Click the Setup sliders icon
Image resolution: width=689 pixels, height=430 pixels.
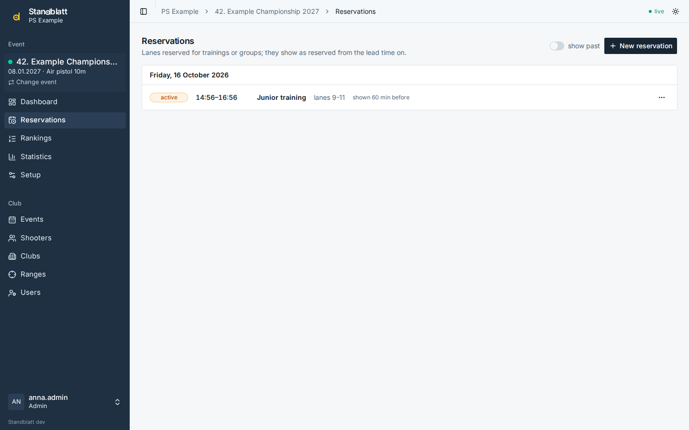(x=12, y=175)
